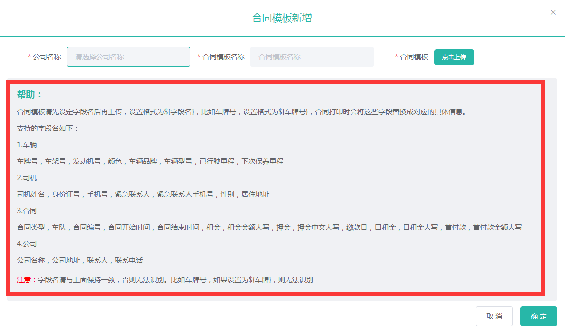Click the 合同模板 label beside the upload button
The height and width of the screenshot is (331, 565).
click(414, 57)
